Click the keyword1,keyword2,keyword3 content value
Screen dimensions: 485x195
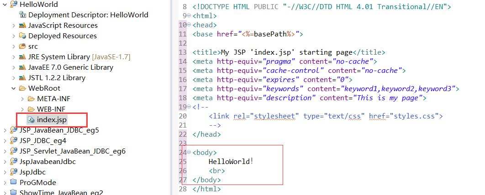coord(398,89)
